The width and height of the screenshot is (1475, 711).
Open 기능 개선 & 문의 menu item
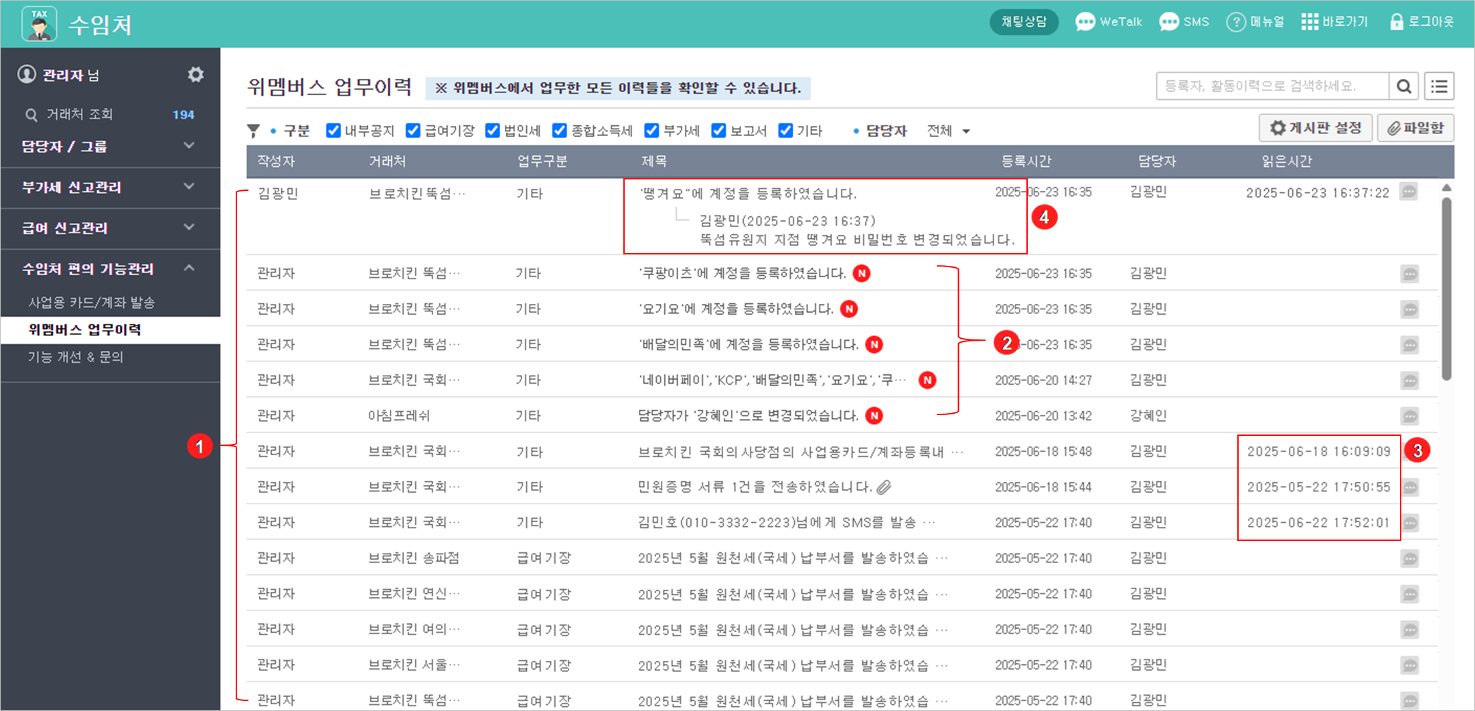point(76,357)
